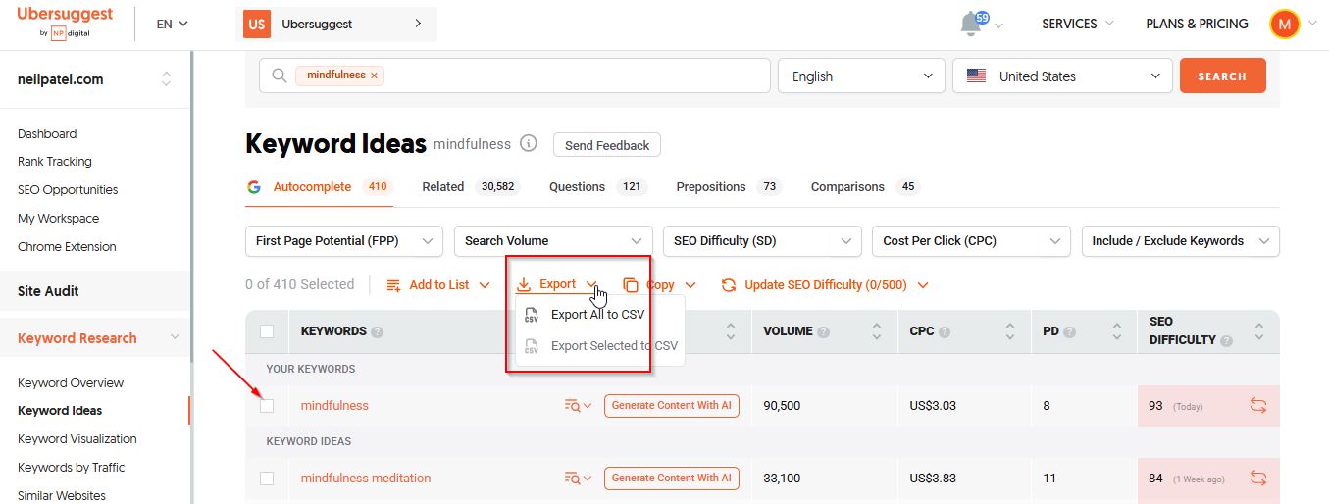Screen dimensions: 1329x504
Task: Open the user avatar M menu
Action: (1284, 24)
